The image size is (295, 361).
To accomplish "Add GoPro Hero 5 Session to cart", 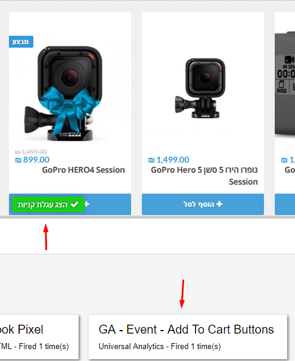I will 203,204.
